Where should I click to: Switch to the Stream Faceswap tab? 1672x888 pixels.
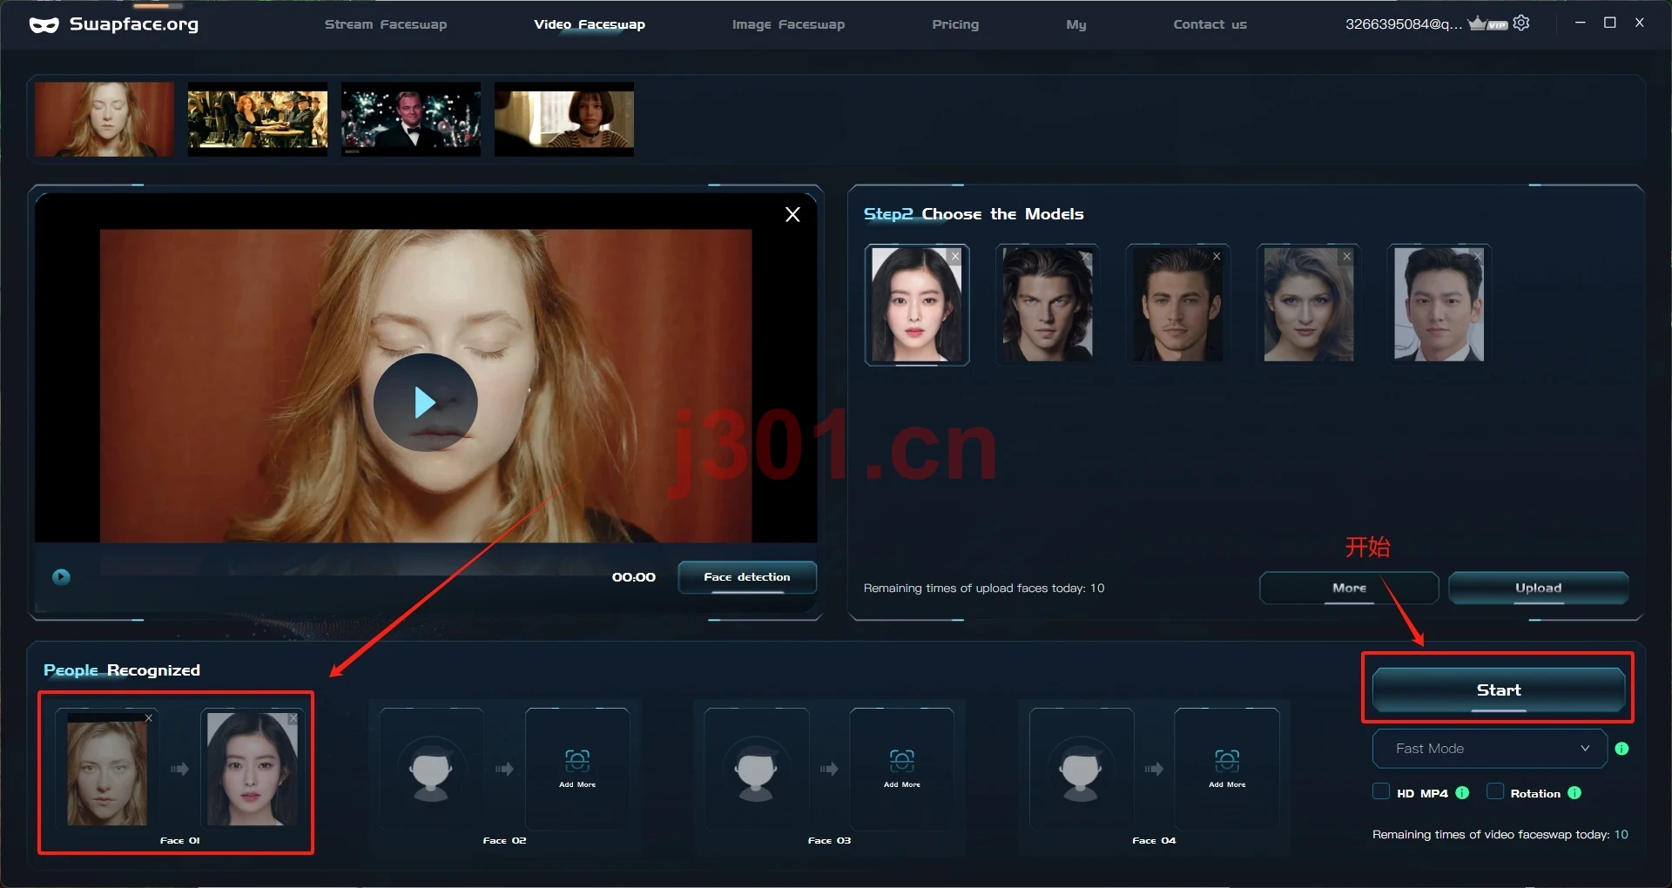[x=386, y=24]
